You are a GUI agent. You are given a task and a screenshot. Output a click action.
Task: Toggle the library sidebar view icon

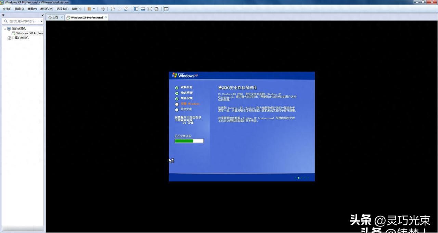(136, 9)
